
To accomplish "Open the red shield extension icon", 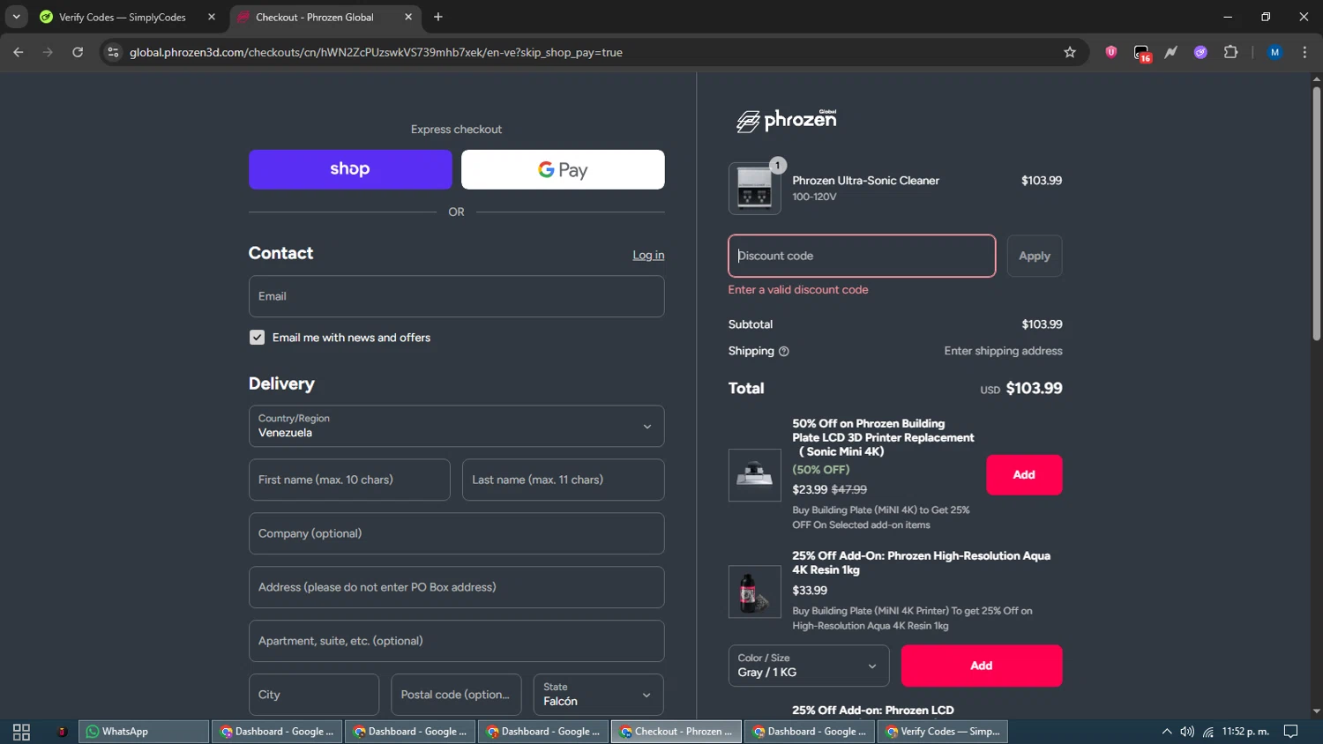I will point(1111,52).
